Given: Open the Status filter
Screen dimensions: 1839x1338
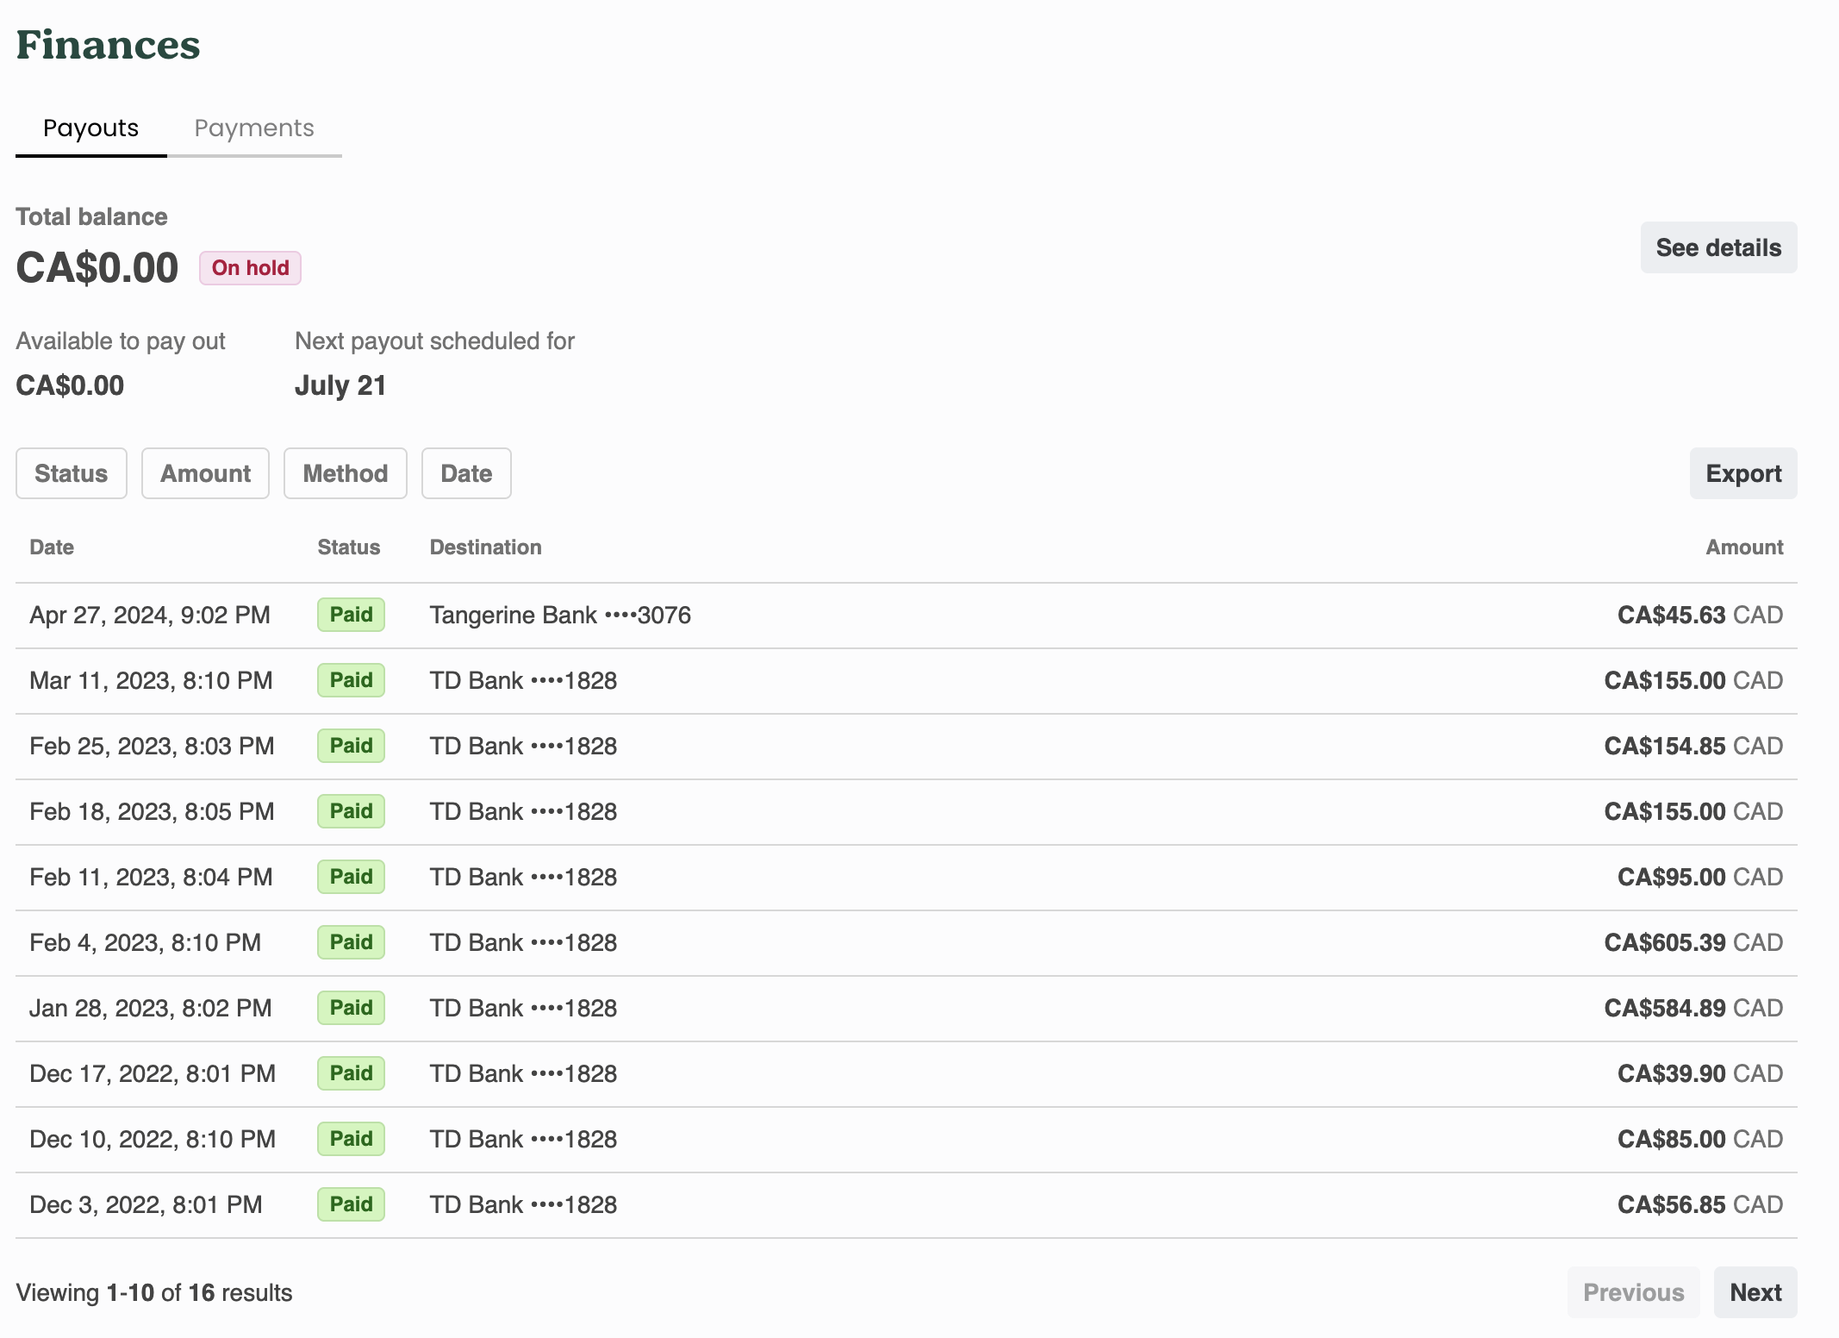Looking at the screenshot, I should [x=72, y=473].
